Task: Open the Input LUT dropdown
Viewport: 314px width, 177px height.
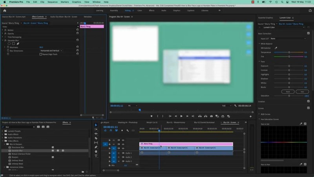Action: coord(288,39)
